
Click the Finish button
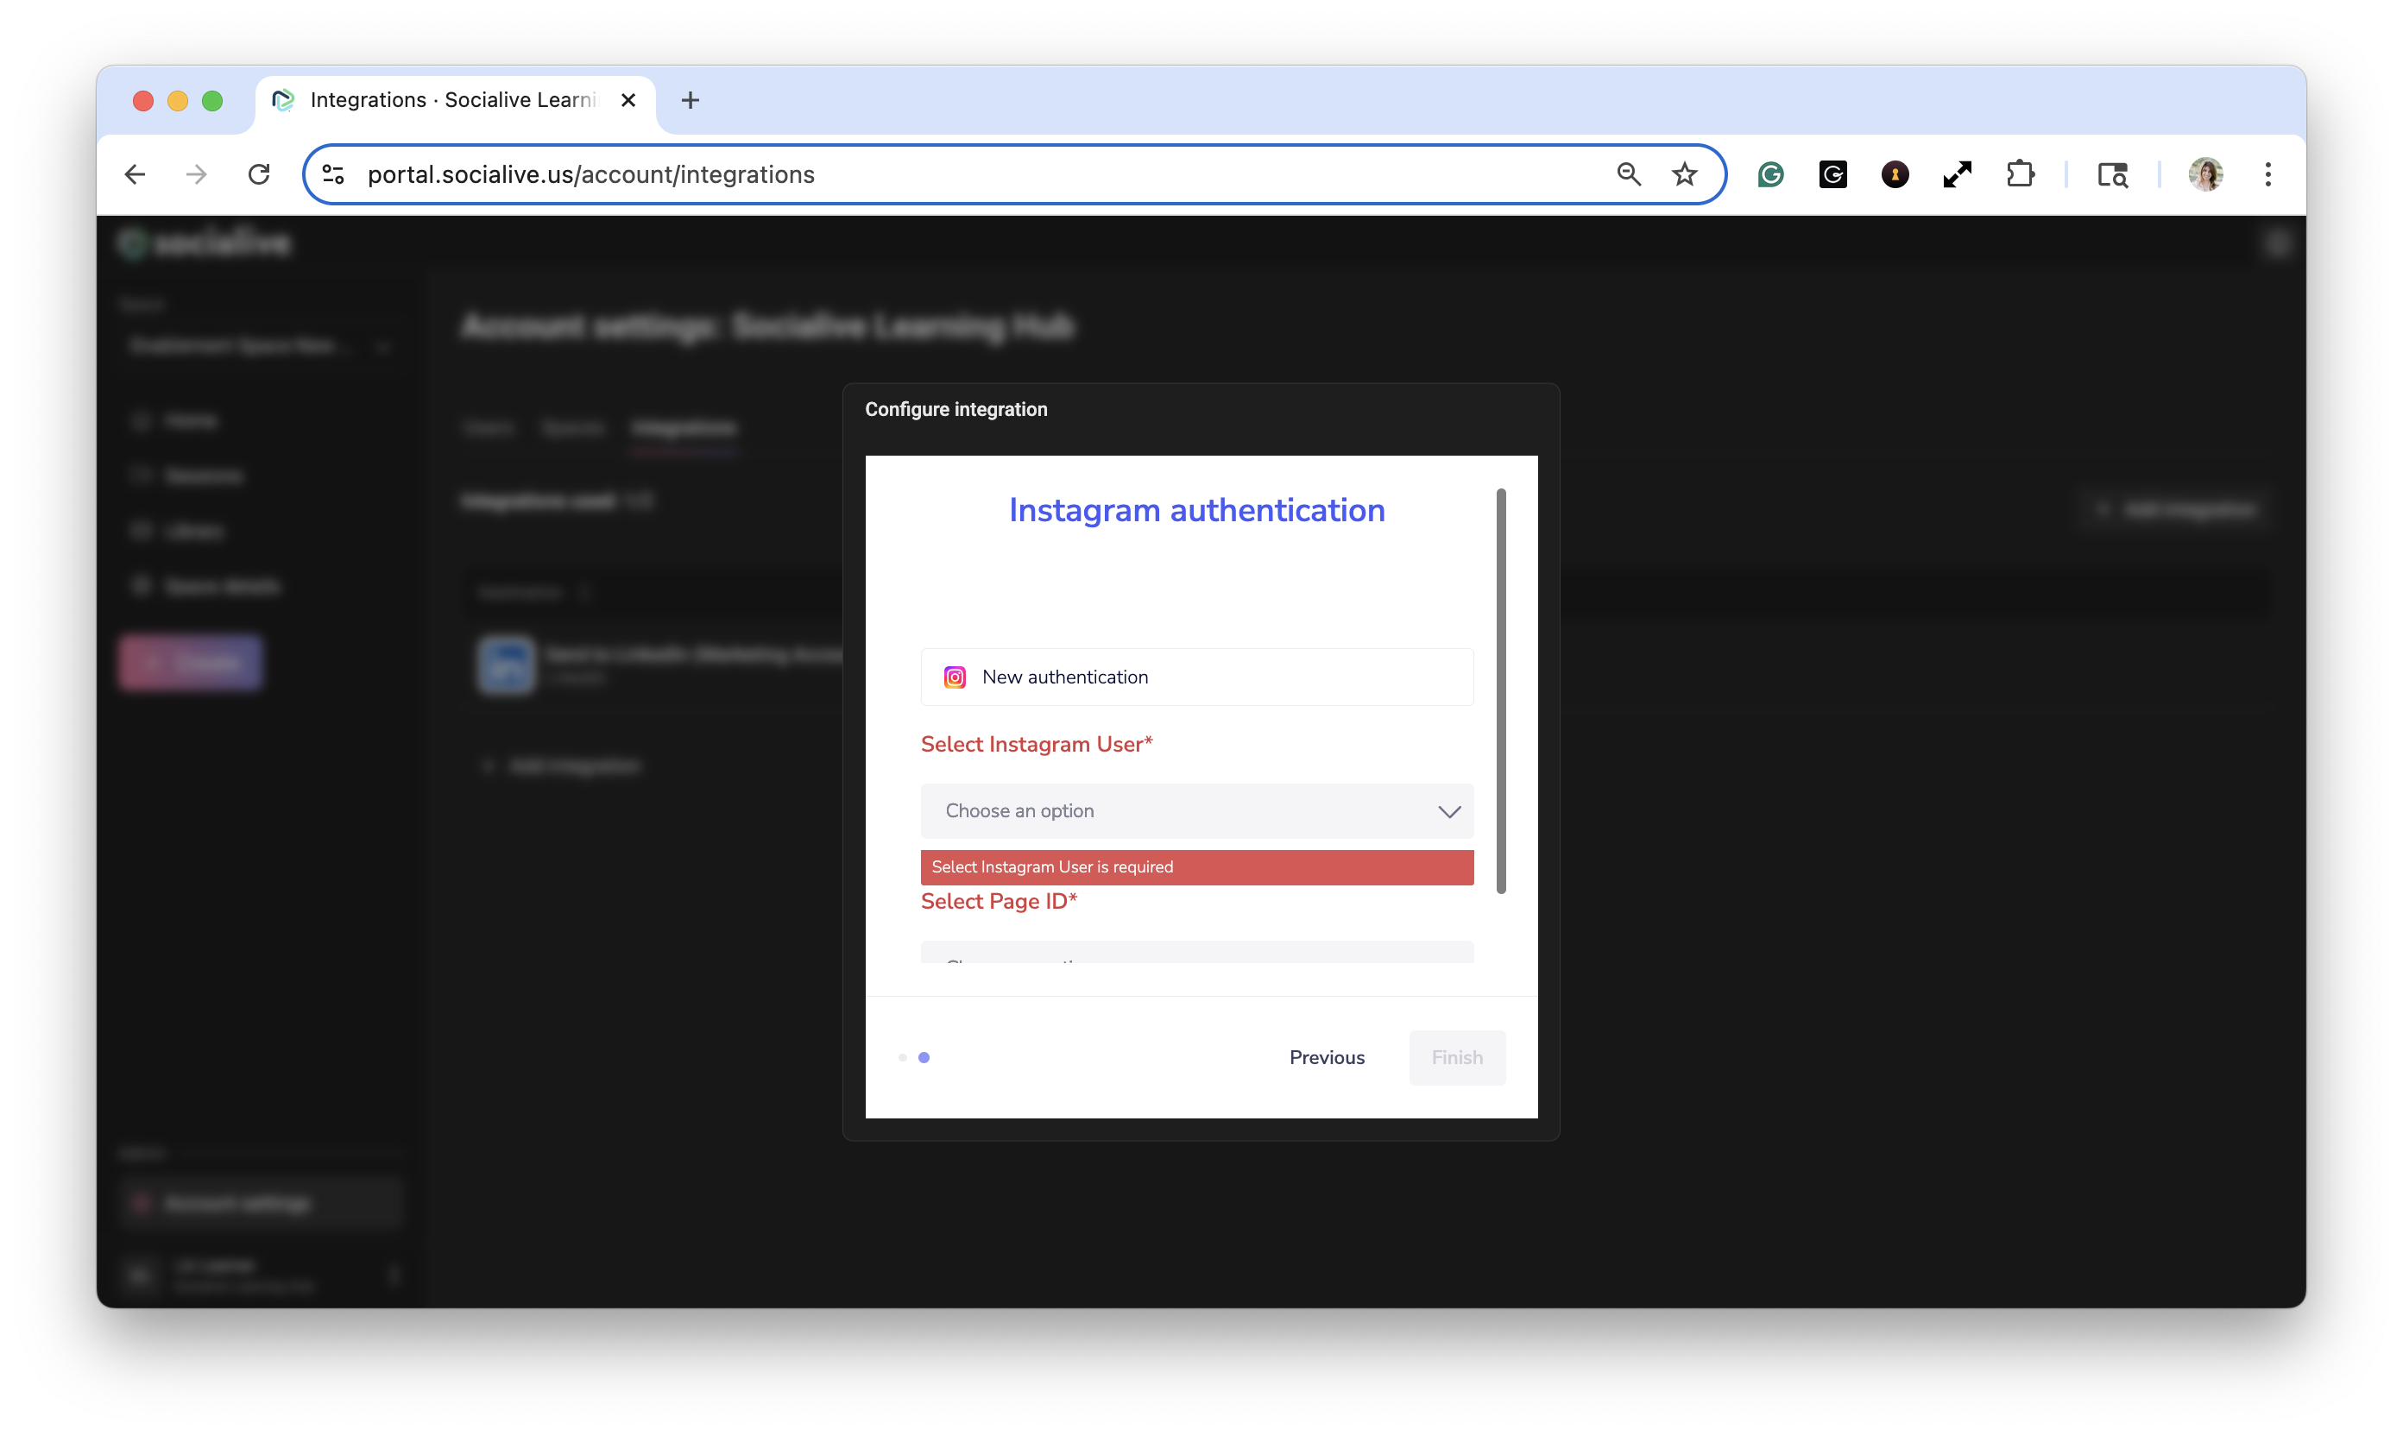(1456, 1058)
